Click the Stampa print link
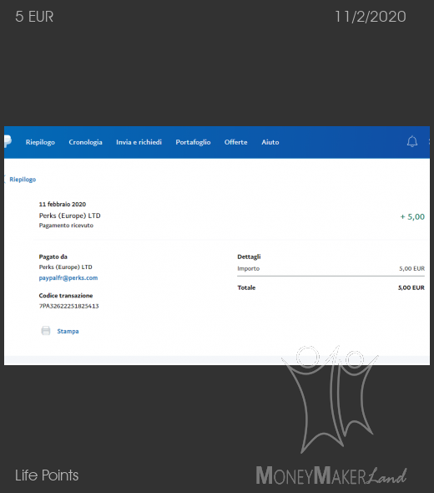434x493 pixels. 68,331
